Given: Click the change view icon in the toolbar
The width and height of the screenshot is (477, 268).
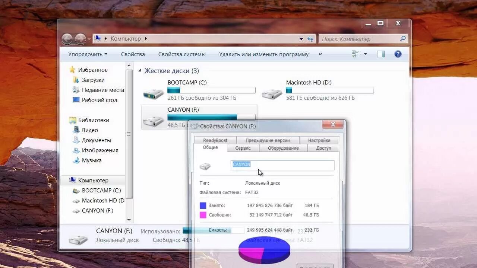Looking at the screenshot, I should pyautogui.click(x=356, y=54).
